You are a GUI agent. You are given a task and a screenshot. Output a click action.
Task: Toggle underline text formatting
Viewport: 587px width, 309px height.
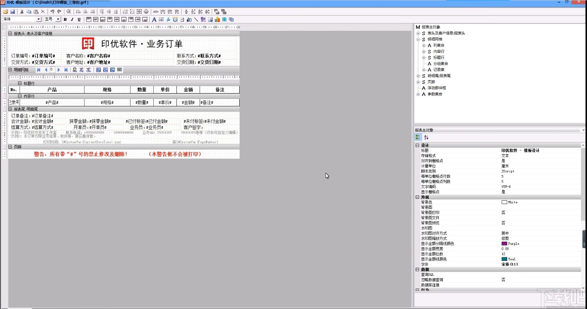[79, 19]
